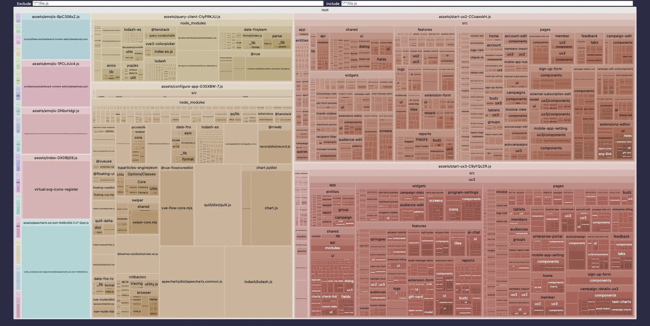Select the campaign-details-ux3 folder block
The image size is (650, 326).
599,289
